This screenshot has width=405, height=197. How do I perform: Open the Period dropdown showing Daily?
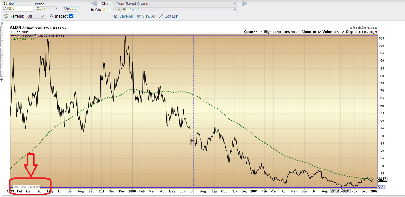click(47, 9)
